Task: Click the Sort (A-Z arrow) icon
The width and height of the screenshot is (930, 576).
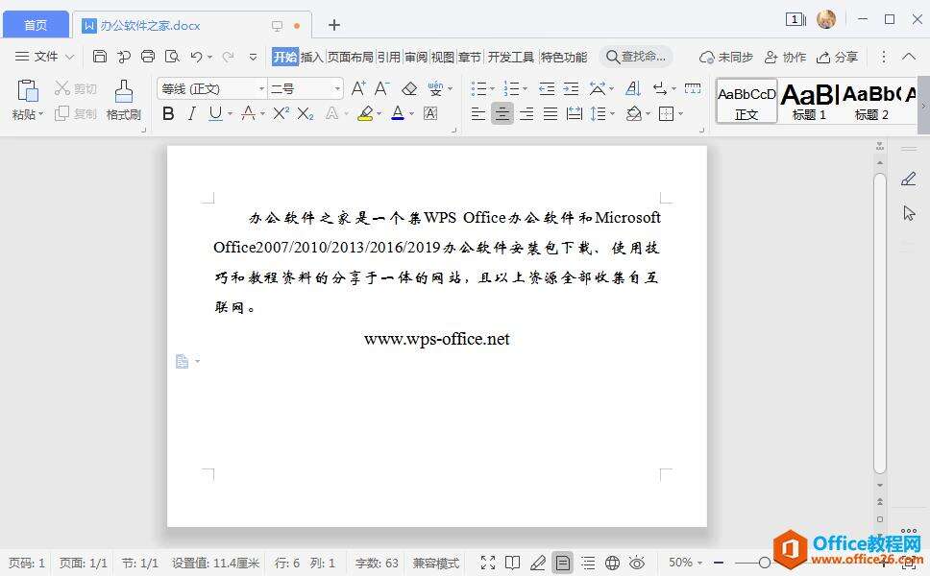Action: click(633, 89)
